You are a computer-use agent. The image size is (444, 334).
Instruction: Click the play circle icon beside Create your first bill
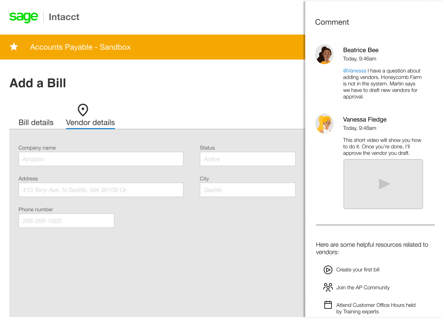coord(328,270)
